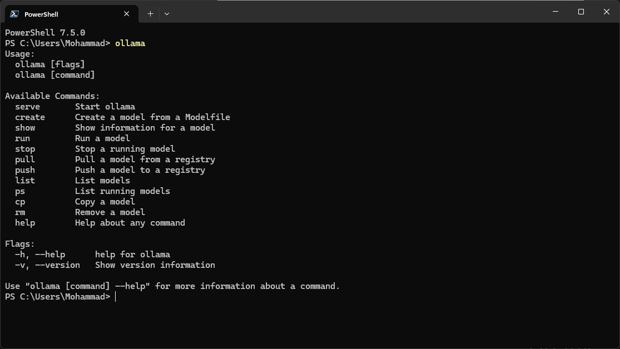Viewport: 620px width, 349px height.
Task: Click the yellow ollama command at the first prompt
Action: pos(130,43)
